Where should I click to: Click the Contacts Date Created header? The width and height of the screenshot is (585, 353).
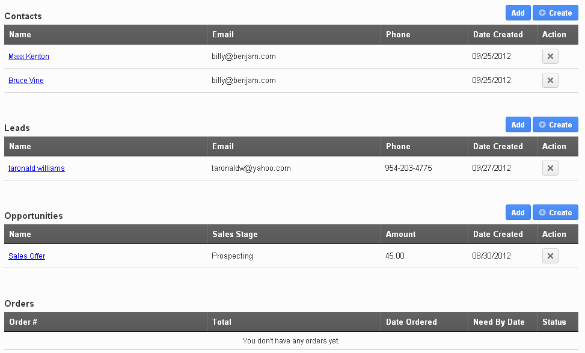[x=498, y=35]
